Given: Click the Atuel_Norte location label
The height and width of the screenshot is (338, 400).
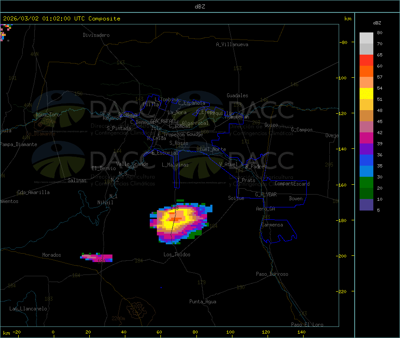Looking at the screenshot, I should (x=211, y=149).
